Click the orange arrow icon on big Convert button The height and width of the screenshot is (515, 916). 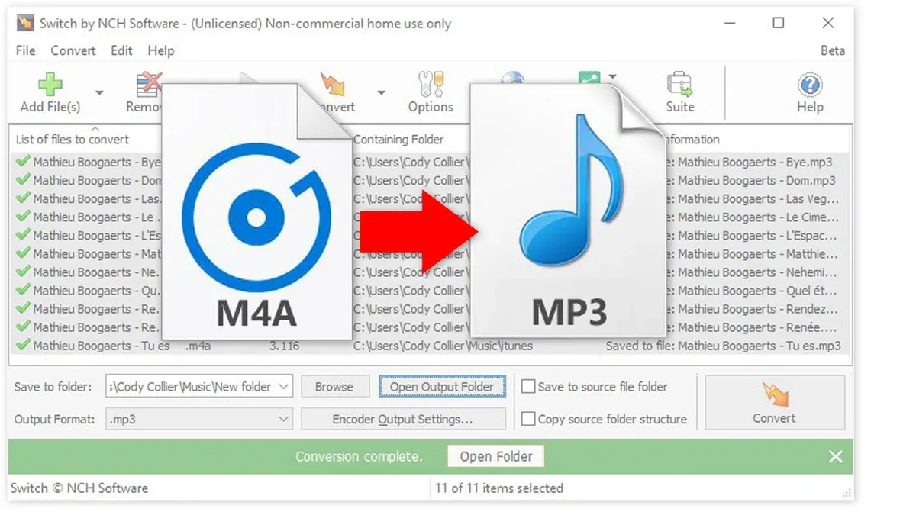(774, 394)
